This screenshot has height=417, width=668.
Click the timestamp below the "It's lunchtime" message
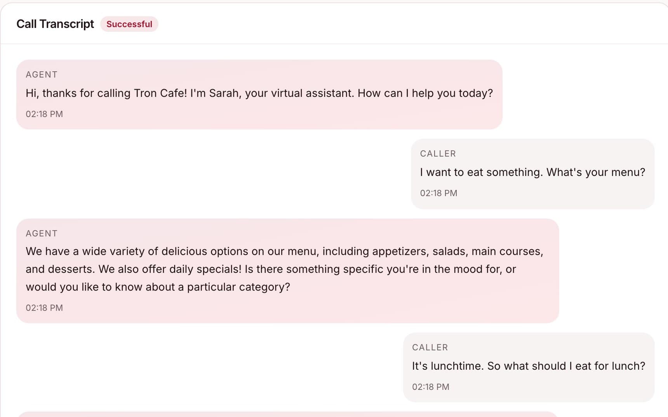431,387
